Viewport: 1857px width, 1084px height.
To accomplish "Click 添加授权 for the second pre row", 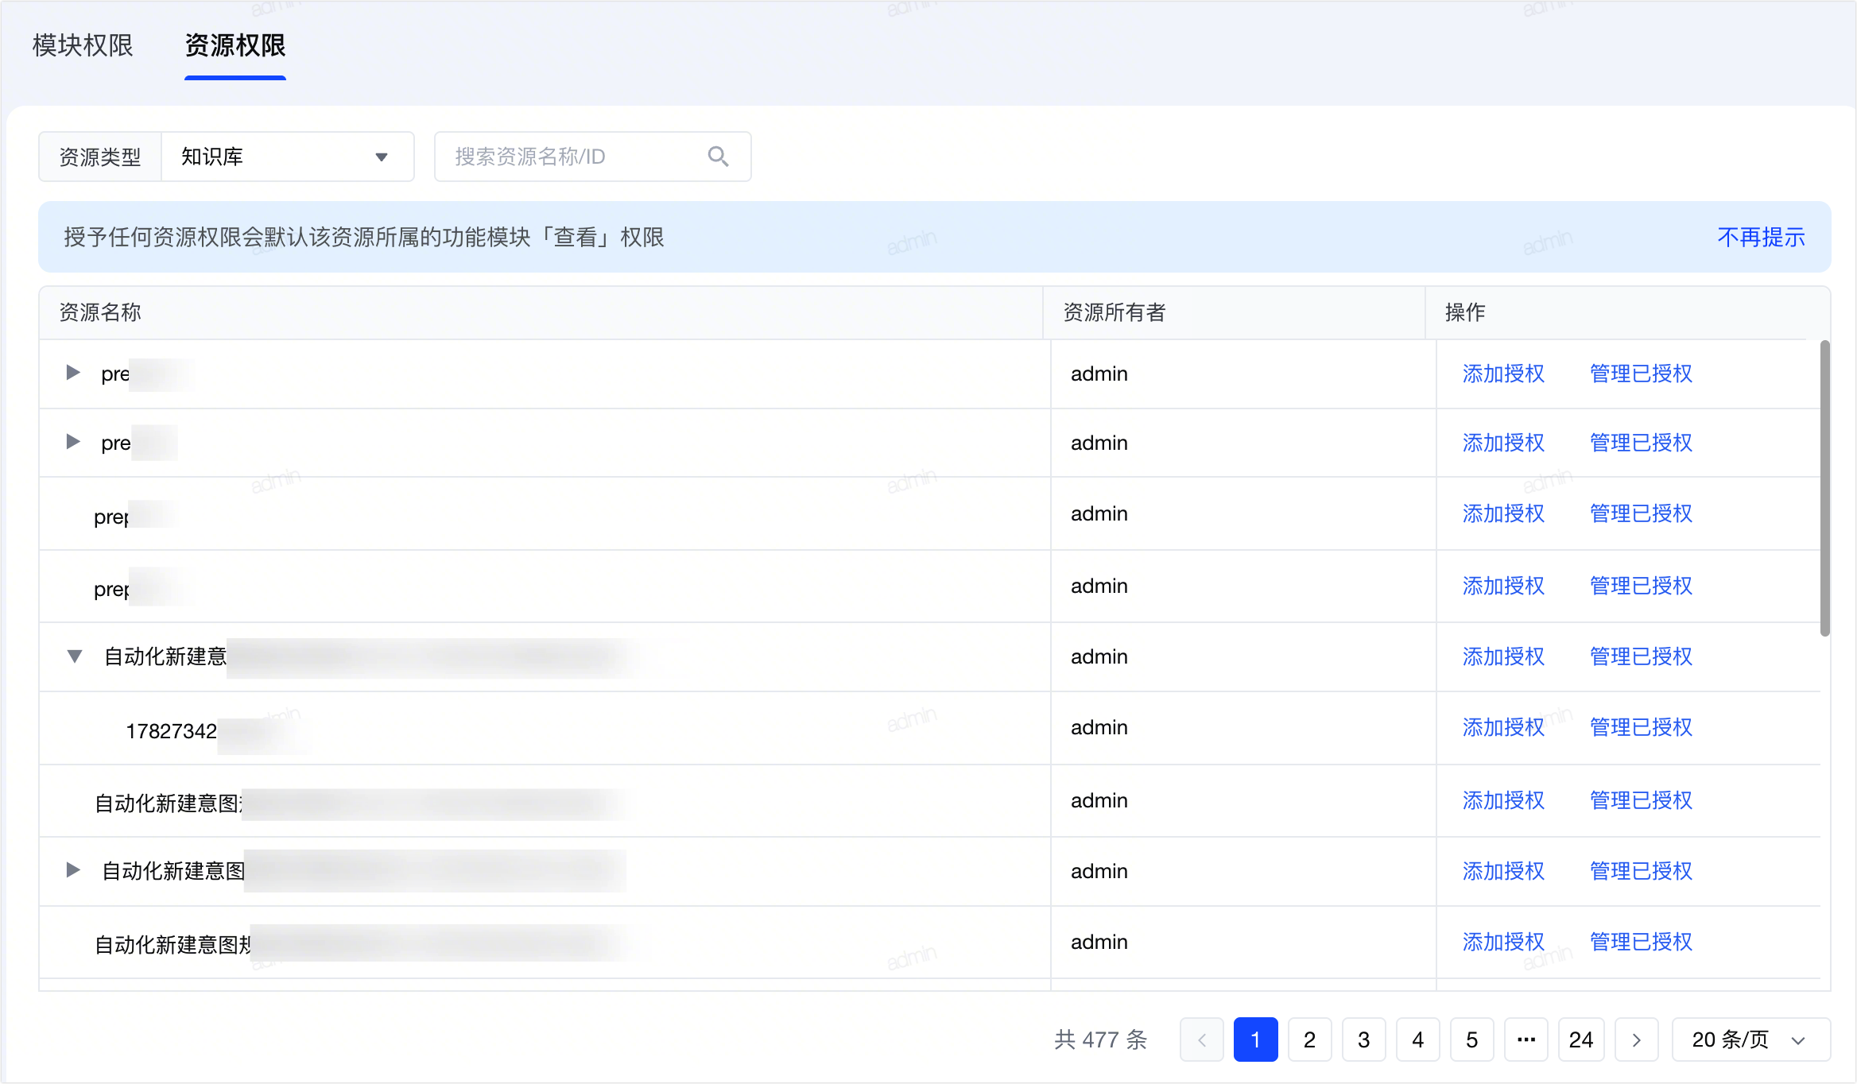I will 1503,443.
